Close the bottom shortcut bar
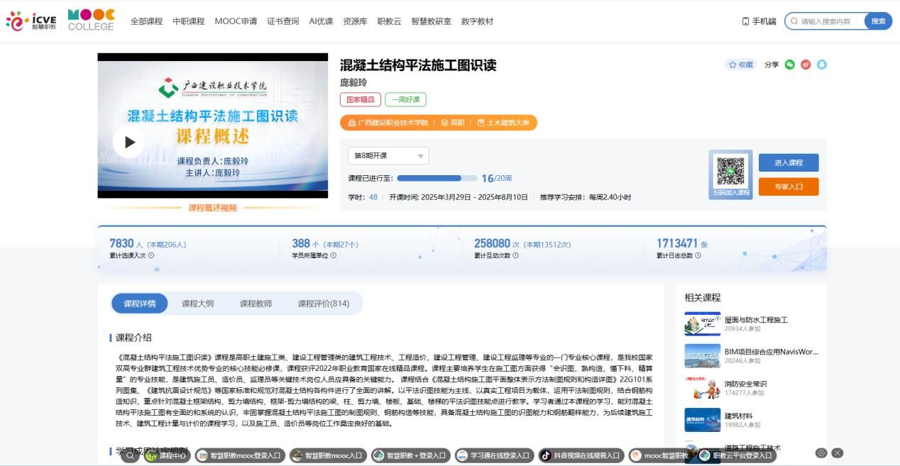The image size is (900, 466). (838, 453)
